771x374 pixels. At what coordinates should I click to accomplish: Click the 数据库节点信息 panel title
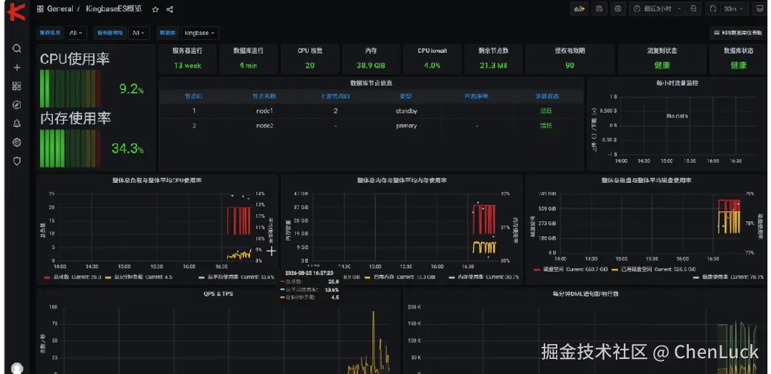tap(372, 83)
